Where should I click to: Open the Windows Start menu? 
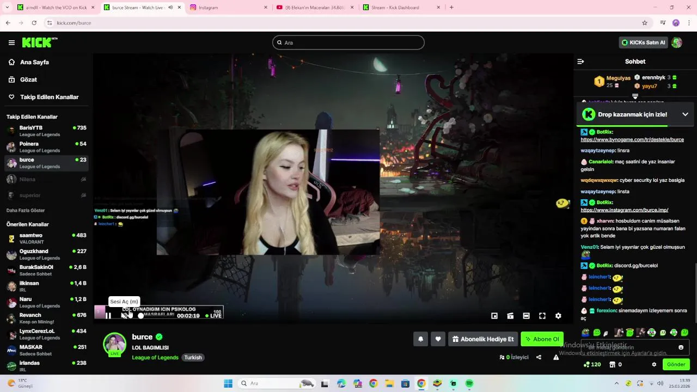click(x=228, y=383)
